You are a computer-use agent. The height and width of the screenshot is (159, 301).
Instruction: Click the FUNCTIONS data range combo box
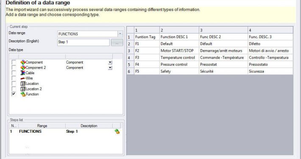click(x=90, y=34)
